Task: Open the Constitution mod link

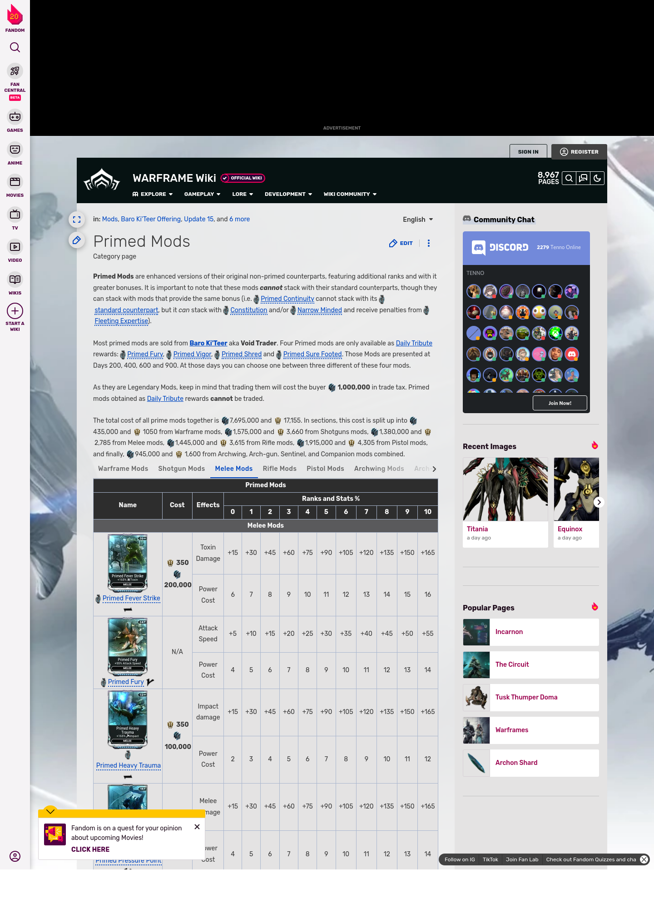Action: (x=249, y=310)
